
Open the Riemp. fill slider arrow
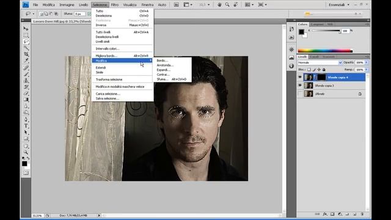coord(367,70)
